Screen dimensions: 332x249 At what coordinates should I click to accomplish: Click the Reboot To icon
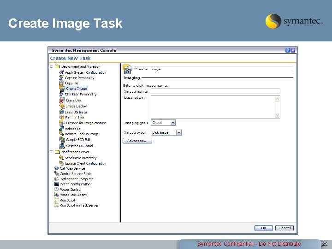click(x=61, y=129)
